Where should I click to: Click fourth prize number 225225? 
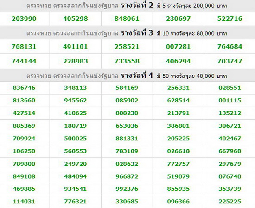[x=230, y=202]
